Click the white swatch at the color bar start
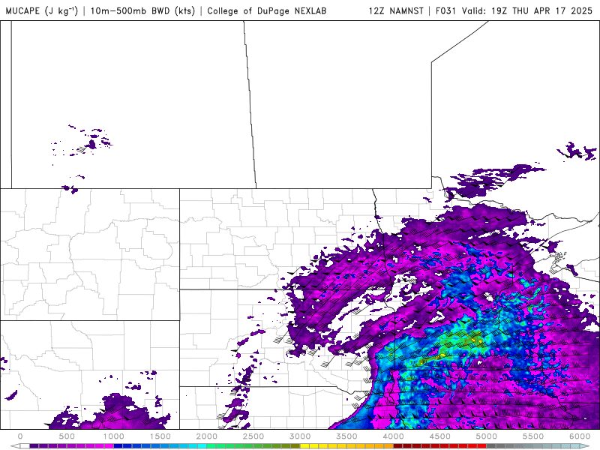 [25, 445]
